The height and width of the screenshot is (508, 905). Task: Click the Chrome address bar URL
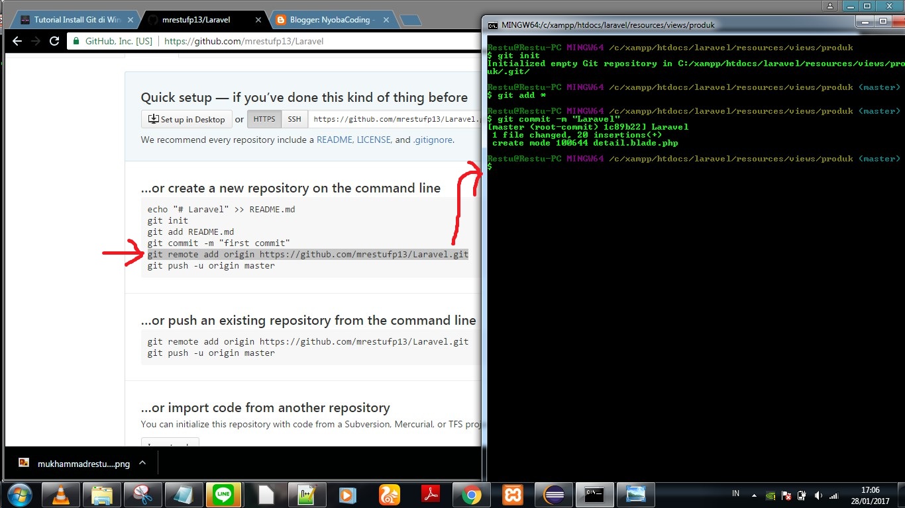tap(244, 41)
